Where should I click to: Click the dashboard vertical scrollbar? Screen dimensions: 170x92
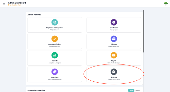tap(144, 31)
